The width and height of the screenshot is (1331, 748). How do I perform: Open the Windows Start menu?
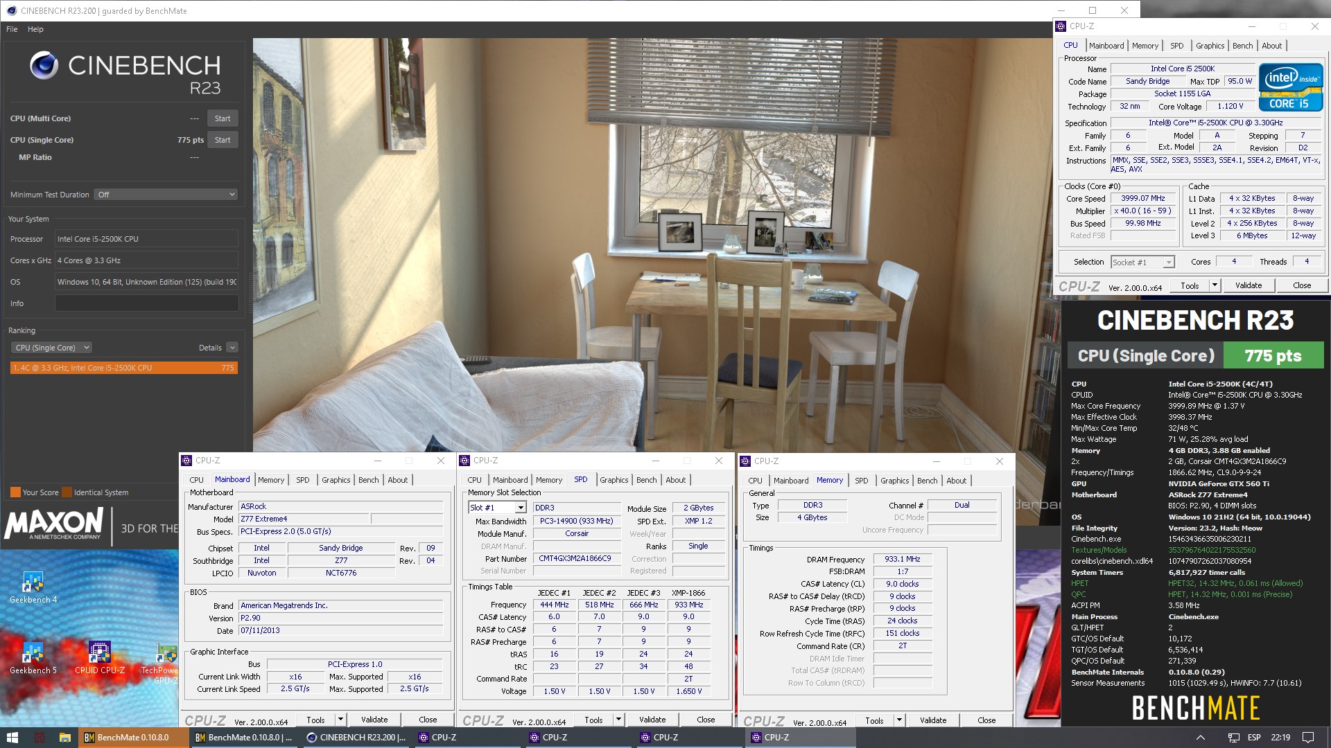(12, 738)
